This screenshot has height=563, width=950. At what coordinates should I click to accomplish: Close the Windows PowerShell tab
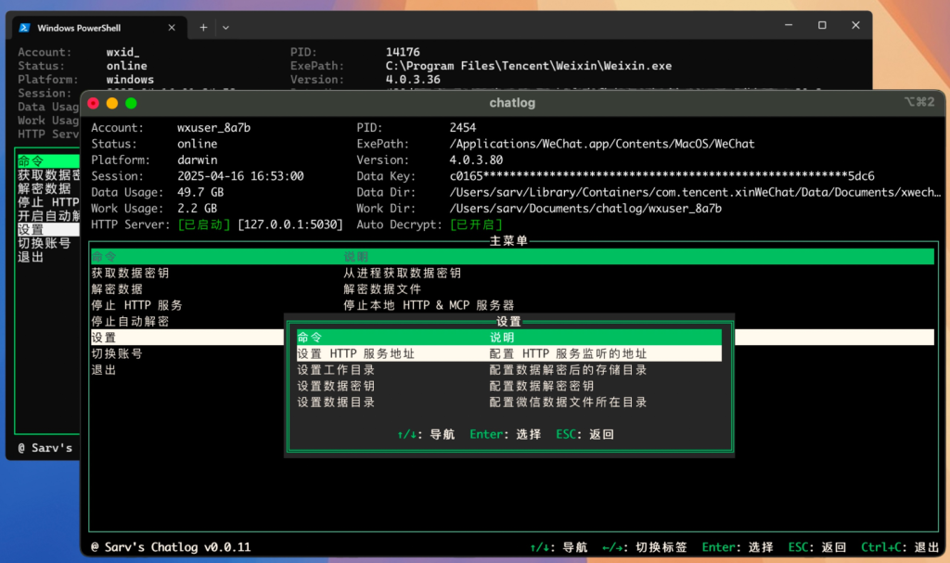(172, 27)
